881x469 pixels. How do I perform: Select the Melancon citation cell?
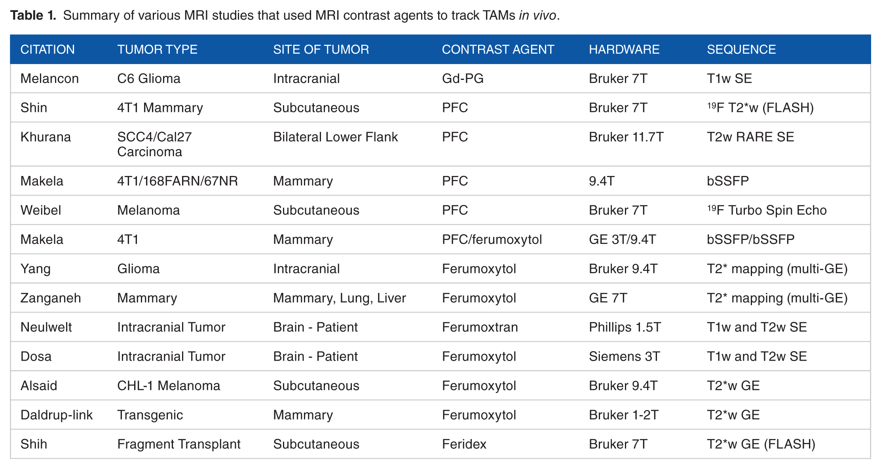(49, 78)
